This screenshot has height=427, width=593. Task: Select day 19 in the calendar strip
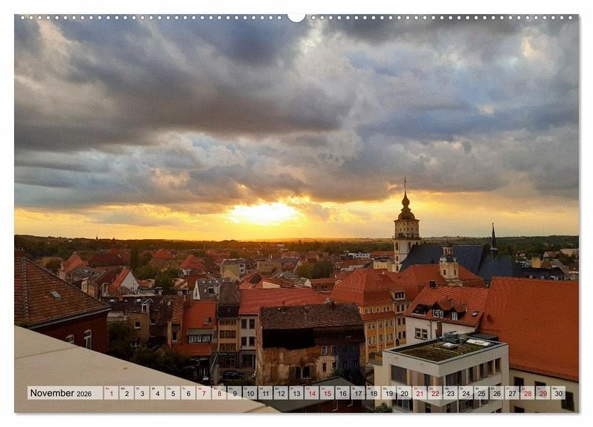(388, 393)
